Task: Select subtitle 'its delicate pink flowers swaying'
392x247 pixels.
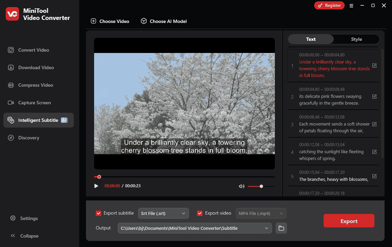Action: point(330,100)
